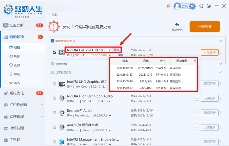This screenshot has height=146, width=229.
Task: Click the gift box icon in title bar
Action: pos(168,6)
